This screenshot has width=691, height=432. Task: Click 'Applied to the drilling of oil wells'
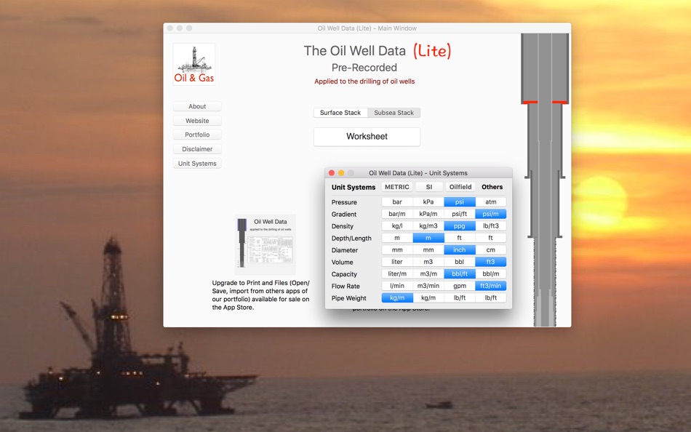pos(364,81)
